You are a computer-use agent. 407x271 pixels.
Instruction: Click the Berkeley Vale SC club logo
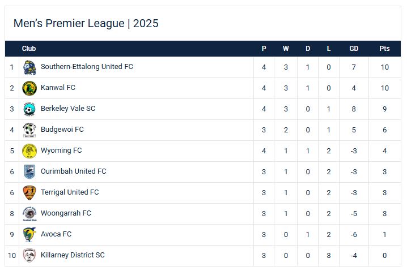(29, 109)
